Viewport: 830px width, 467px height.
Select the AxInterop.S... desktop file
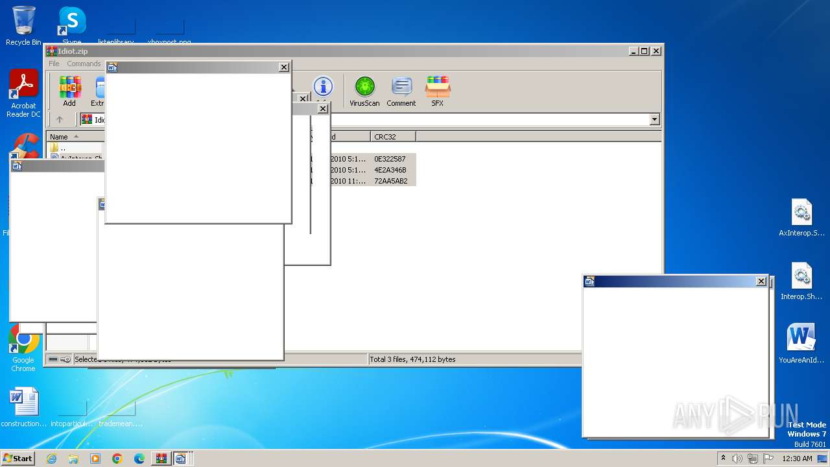pyautogui.click(x=801, y=218)
